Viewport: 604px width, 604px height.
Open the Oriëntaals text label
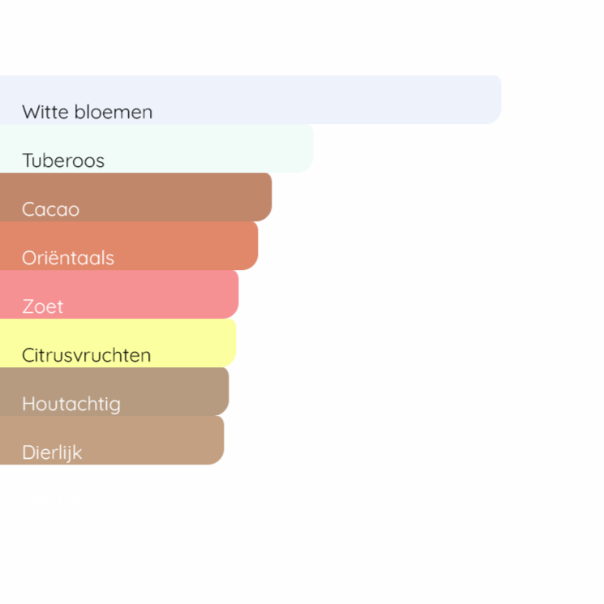68,258
